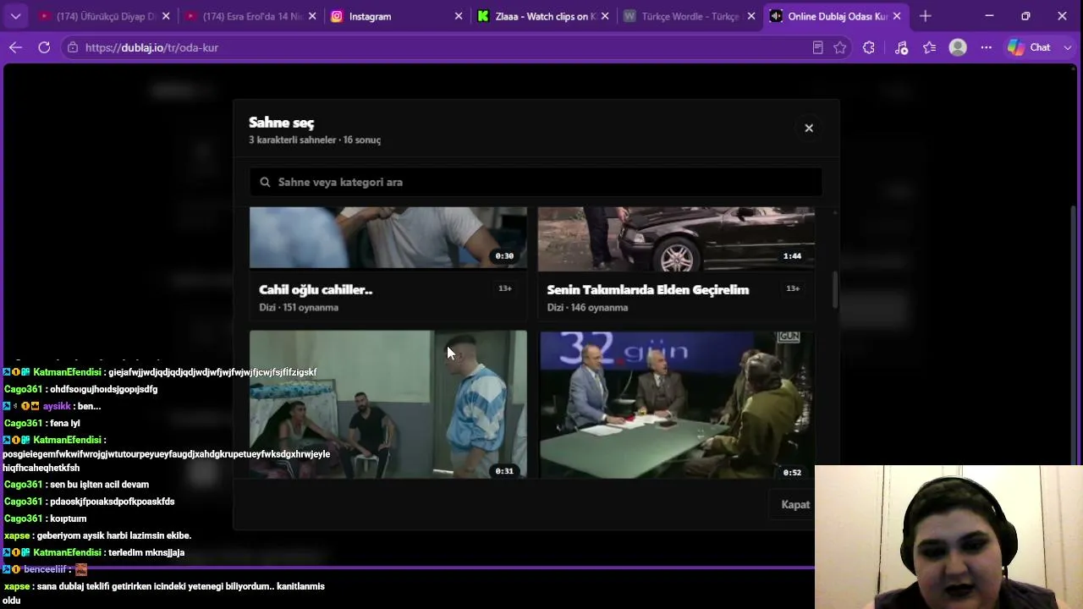The height and width of the screenshot is (609, 1083).
Task: Click the Instagram tab favicon
Action: [x=337, y=16]
